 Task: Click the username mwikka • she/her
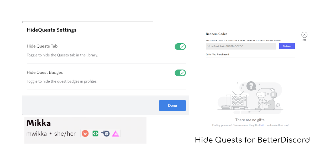tap(51, 134)
